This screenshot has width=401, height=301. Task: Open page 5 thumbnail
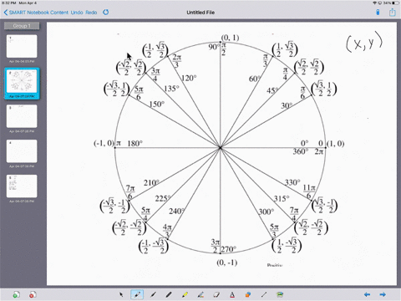point(22,186)
